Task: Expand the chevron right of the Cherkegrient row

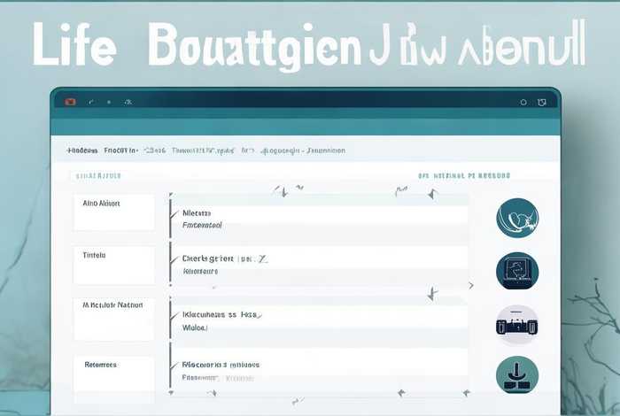Action: (470, 285)
